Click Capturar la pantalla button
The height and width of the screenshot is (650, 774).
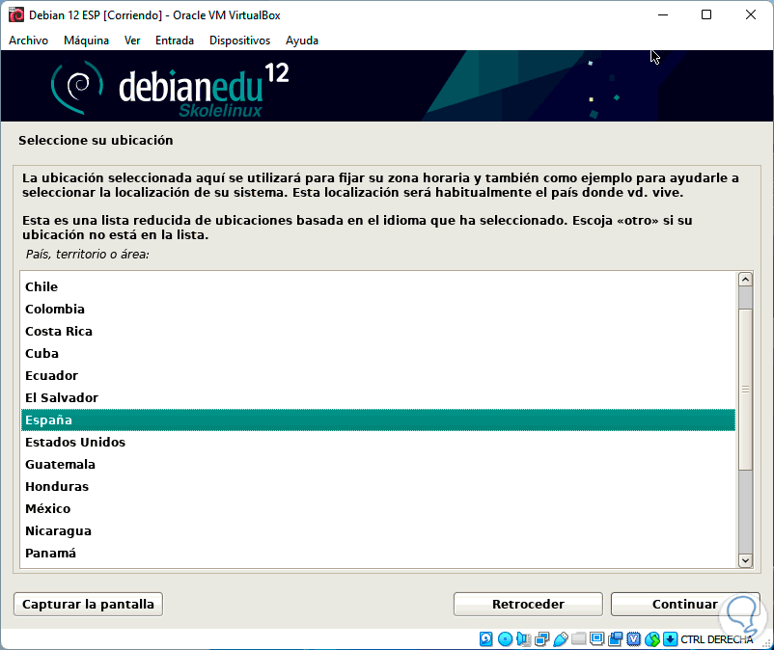pyautogui.click(x=89, y=604)
